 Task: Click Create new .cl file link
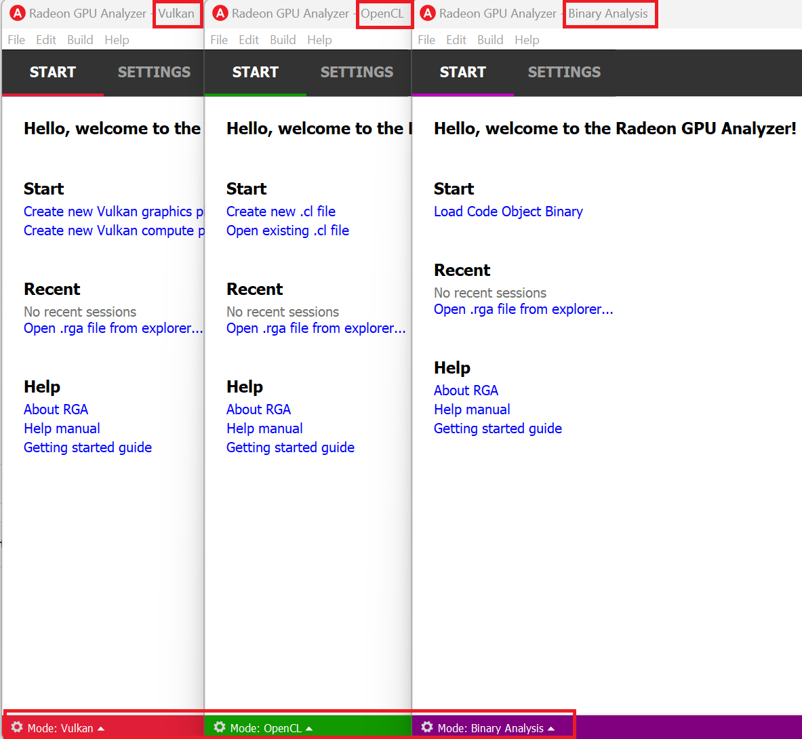pos(281,212)
